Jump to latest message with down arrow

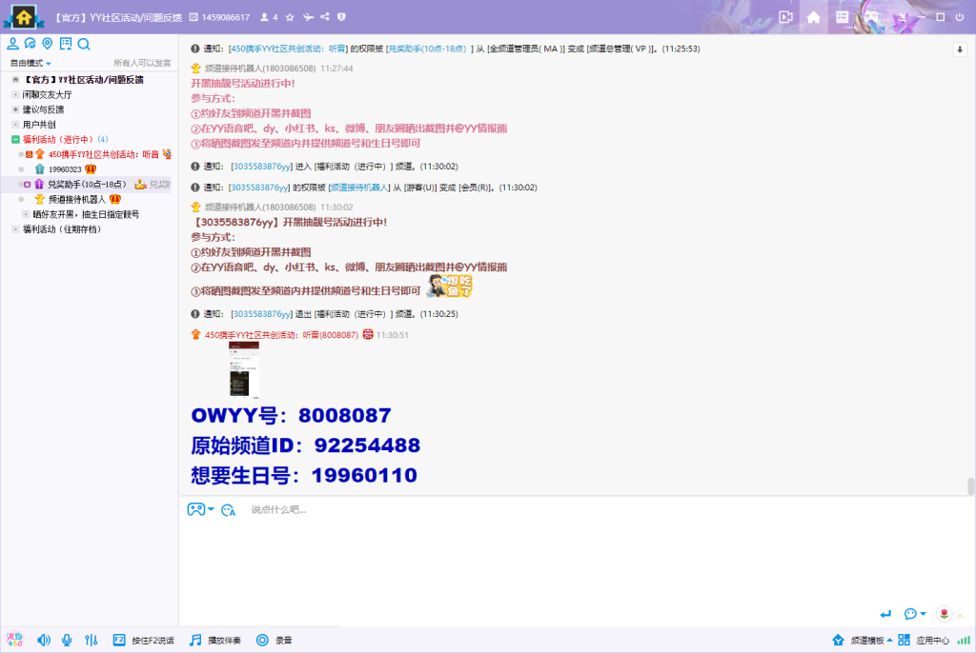coord(960,49)
